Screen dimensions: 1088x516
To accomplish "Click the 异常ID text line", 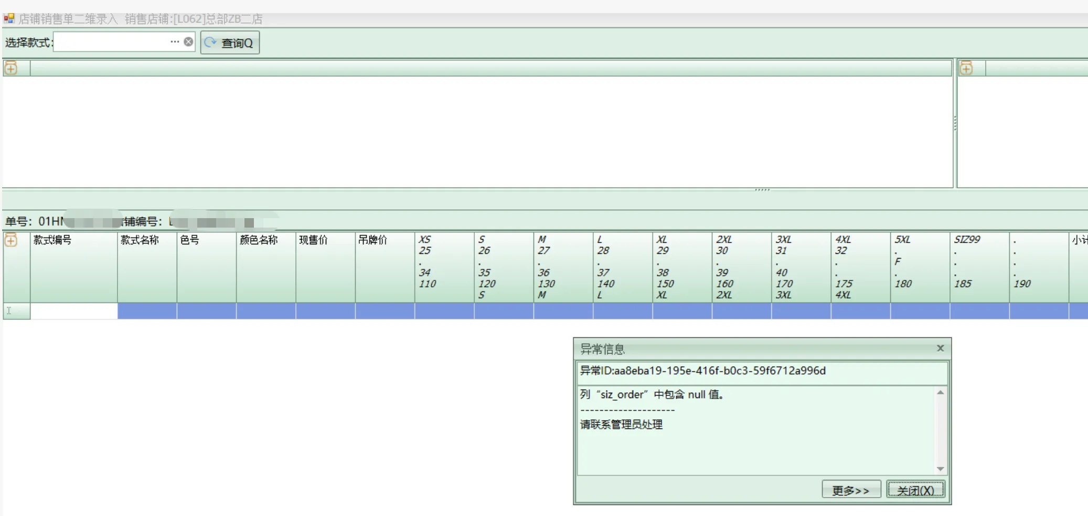I will coord(703,371).
